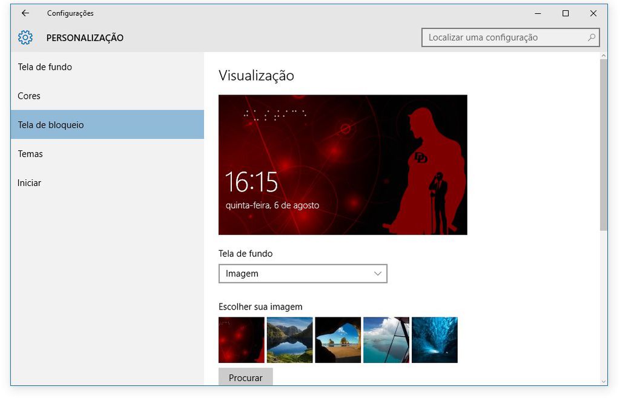Click the scrollbar down arrow
The image size is (620, 398).
pyautogui.click(x=604, y=382)
